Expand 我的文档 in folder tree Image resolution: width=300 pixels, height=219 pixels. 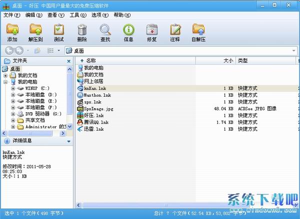pyautogui.click(x=5, y=76)
